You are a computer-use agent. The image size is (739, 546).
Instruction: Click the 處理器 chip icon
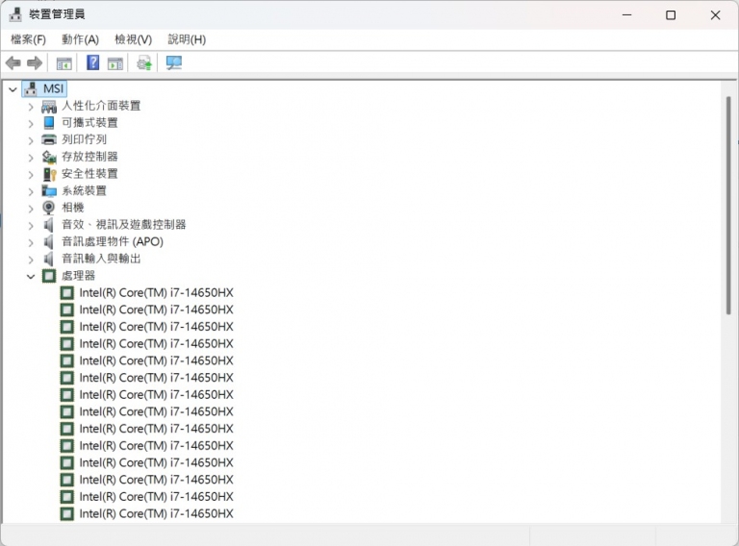coord(49,276)
